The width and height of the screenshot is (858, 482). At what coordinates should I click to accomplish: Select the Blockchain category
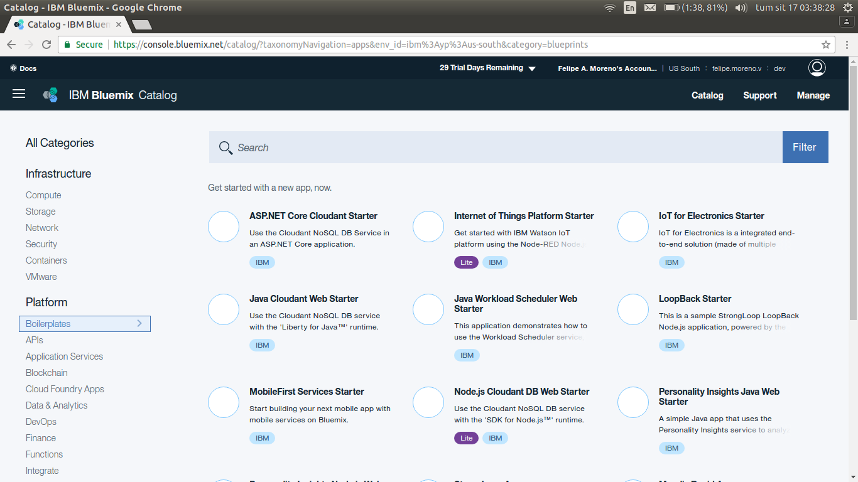click(x=46, y=373)
